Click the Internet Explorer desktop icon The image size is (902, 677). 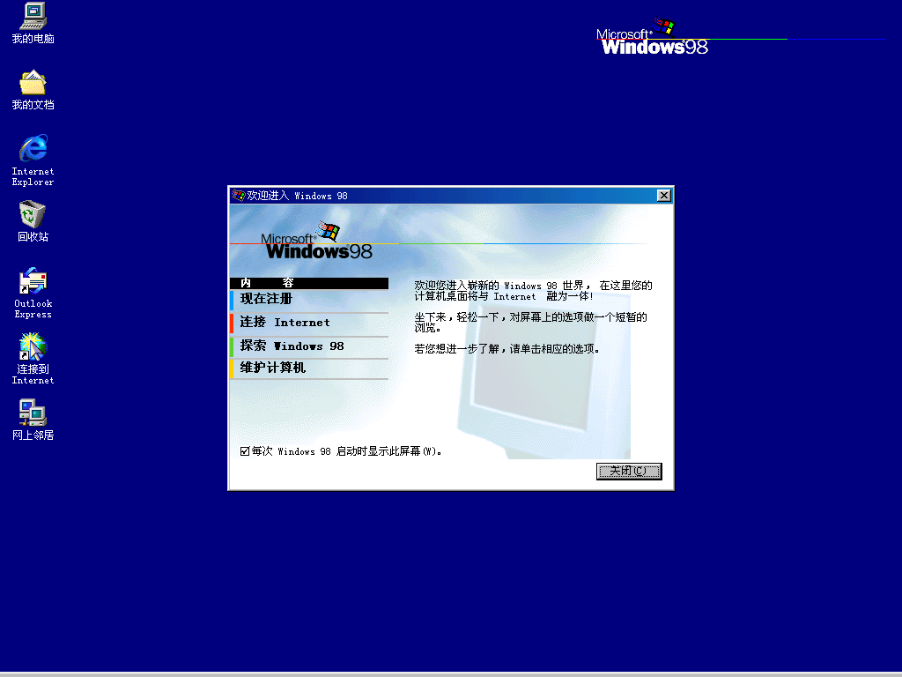(33, 148)
